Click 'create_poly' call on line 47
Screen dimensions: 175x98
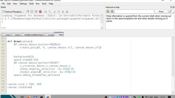tap(28, 48)
